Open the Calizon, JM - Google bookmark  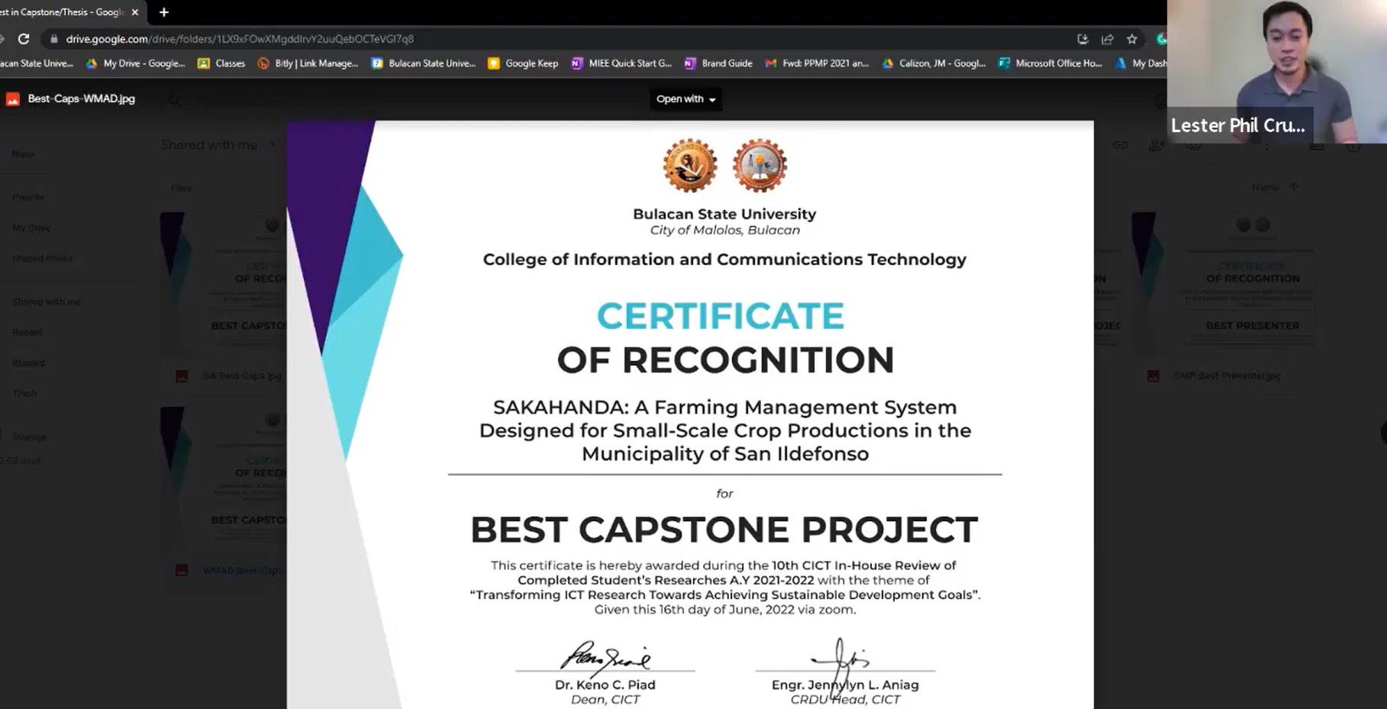tap(934, 63)
